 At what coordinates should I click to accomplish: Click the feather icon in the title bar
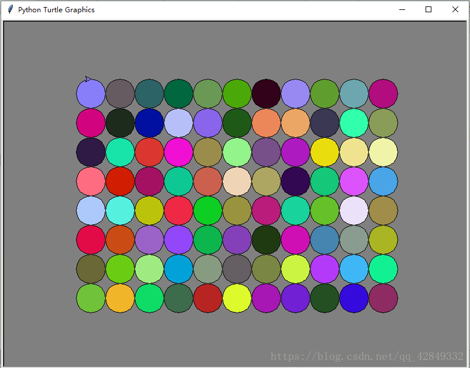click(x=11, y=9)
